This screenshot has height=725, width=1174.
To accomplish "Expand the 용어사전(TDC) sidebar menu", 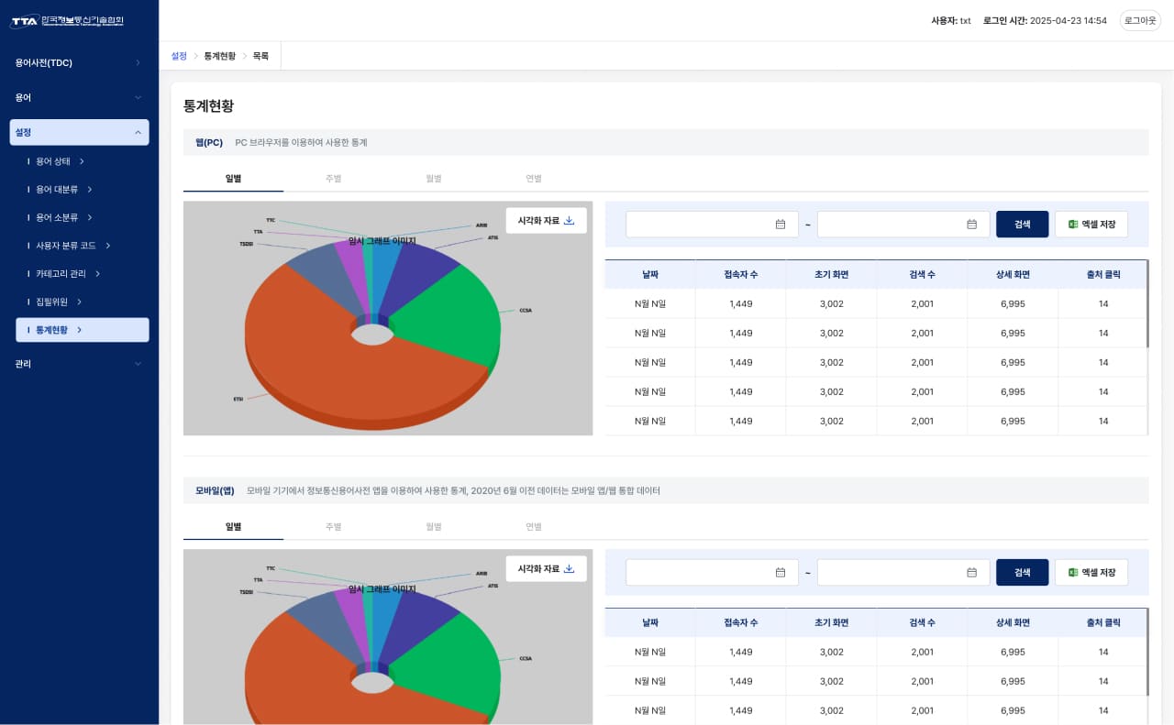I will (x=79, y=63).
